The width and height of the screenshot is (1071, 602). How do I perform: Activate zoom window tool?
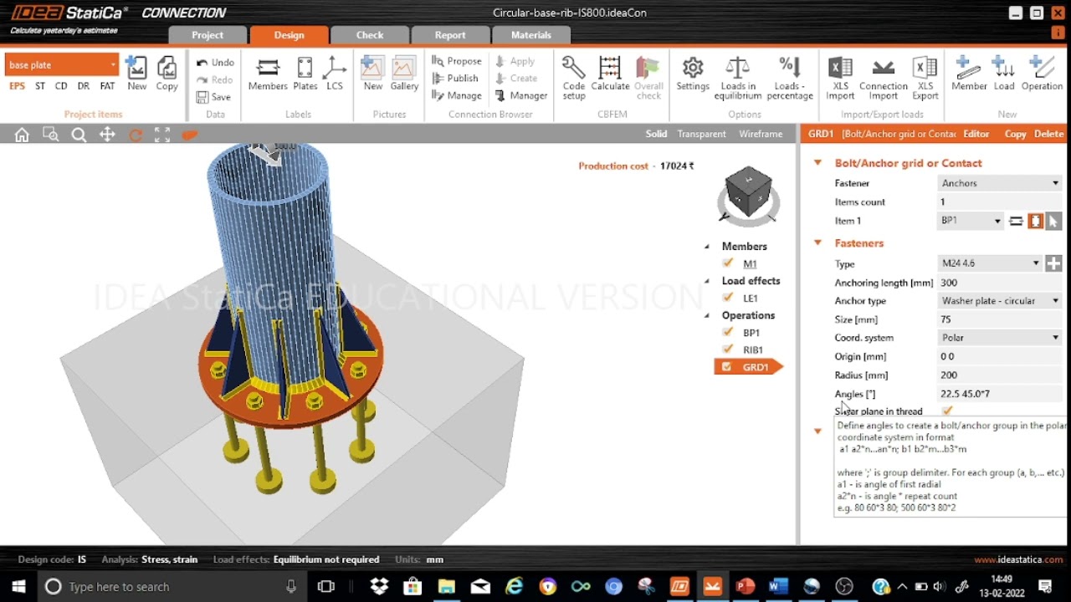(x=50, y=135)
